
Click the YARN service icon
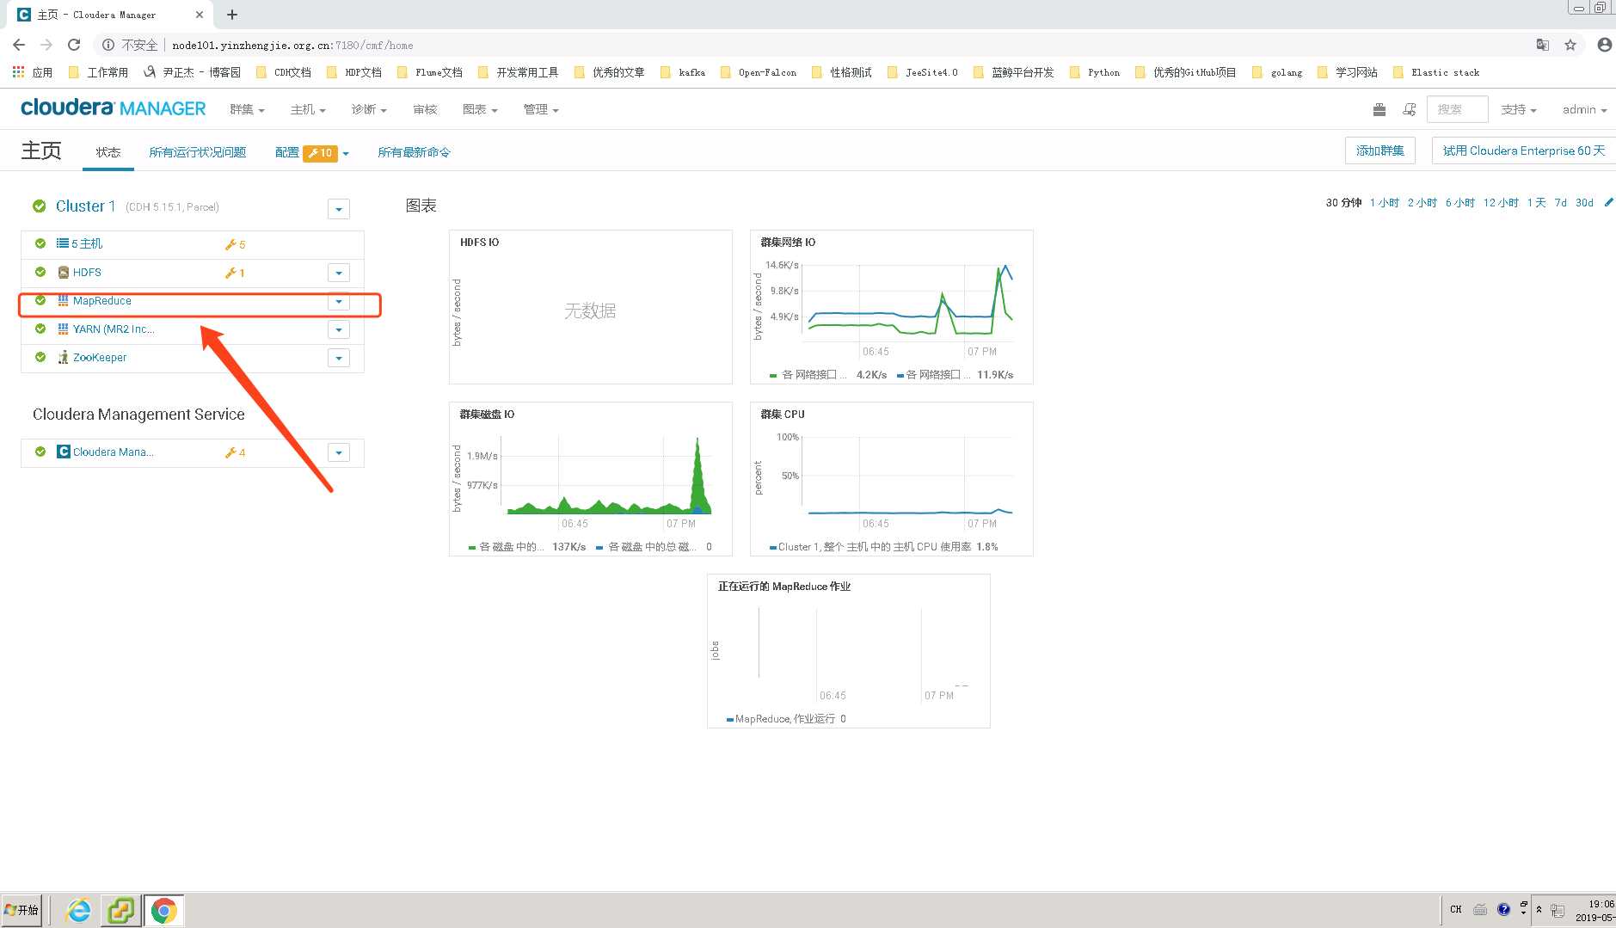[63, 329]
